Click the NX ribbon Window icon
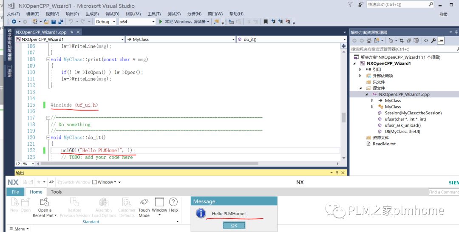 pos(159,202)
